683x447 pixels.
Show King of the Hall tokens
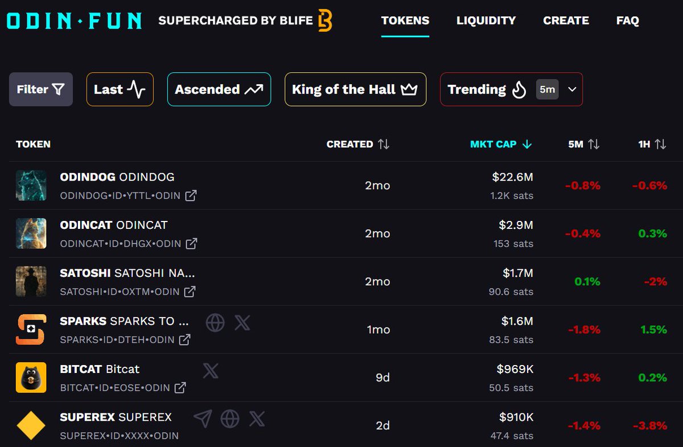[x=355, y=89]
